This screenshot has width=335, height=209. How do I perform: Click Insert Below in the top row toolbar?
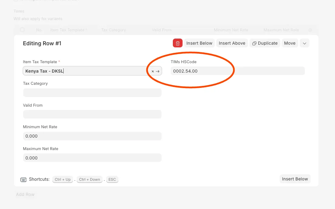pyautogui.click(x=199, y=43)
